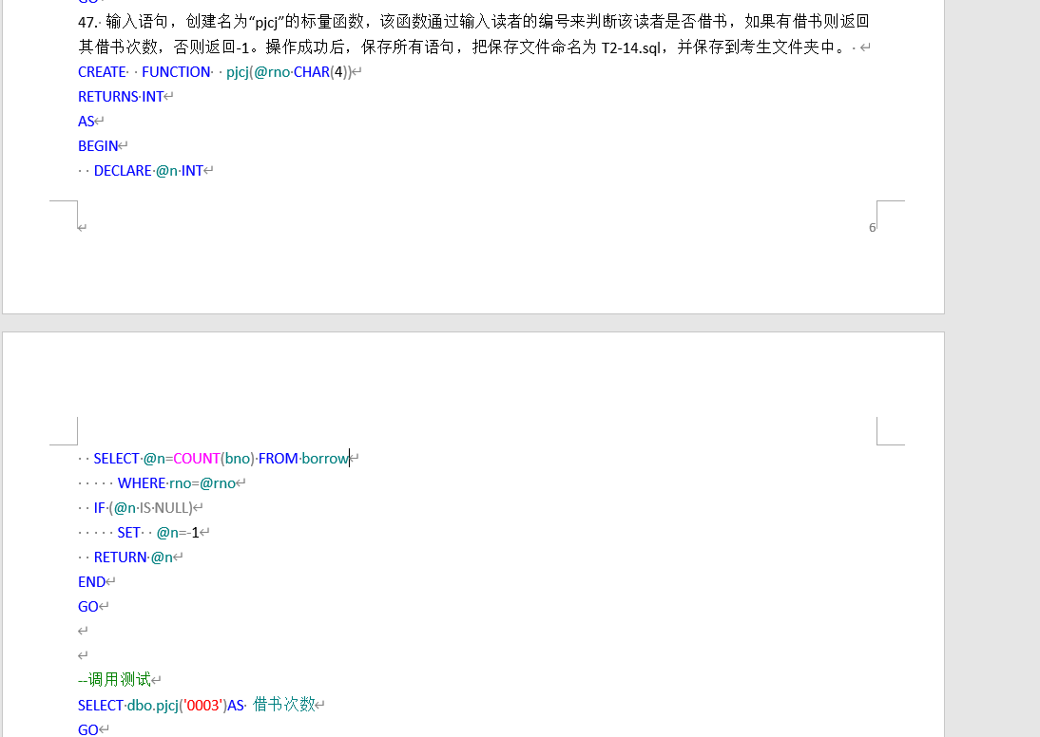The width and height of the screenshot is (1040, 737).
Task: Click the page number 6 on first page
Action: (872, 227)
